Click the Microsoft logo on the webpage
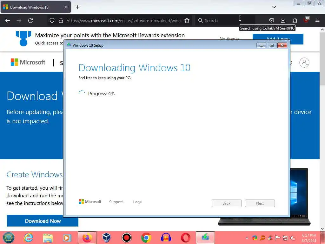 pos(28,62)
